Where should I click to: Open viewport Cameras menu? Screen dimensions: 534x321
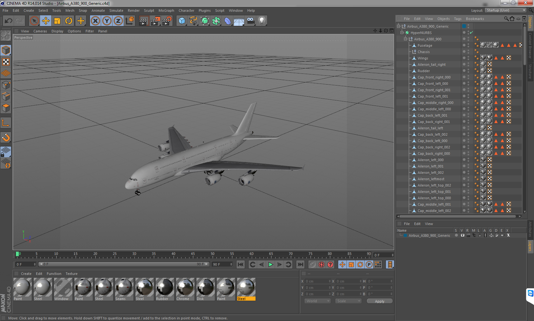[x=40, y=31]
